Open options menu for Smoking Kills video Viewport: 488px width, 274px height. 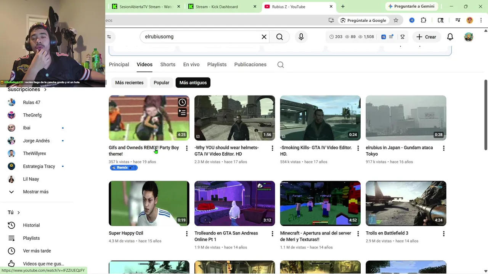[x=358, y=148]
